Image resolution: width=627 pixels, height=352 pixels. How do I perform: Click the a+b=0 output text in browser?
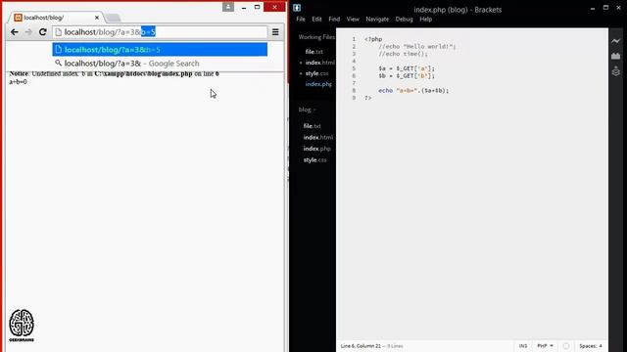click(18, 82)
